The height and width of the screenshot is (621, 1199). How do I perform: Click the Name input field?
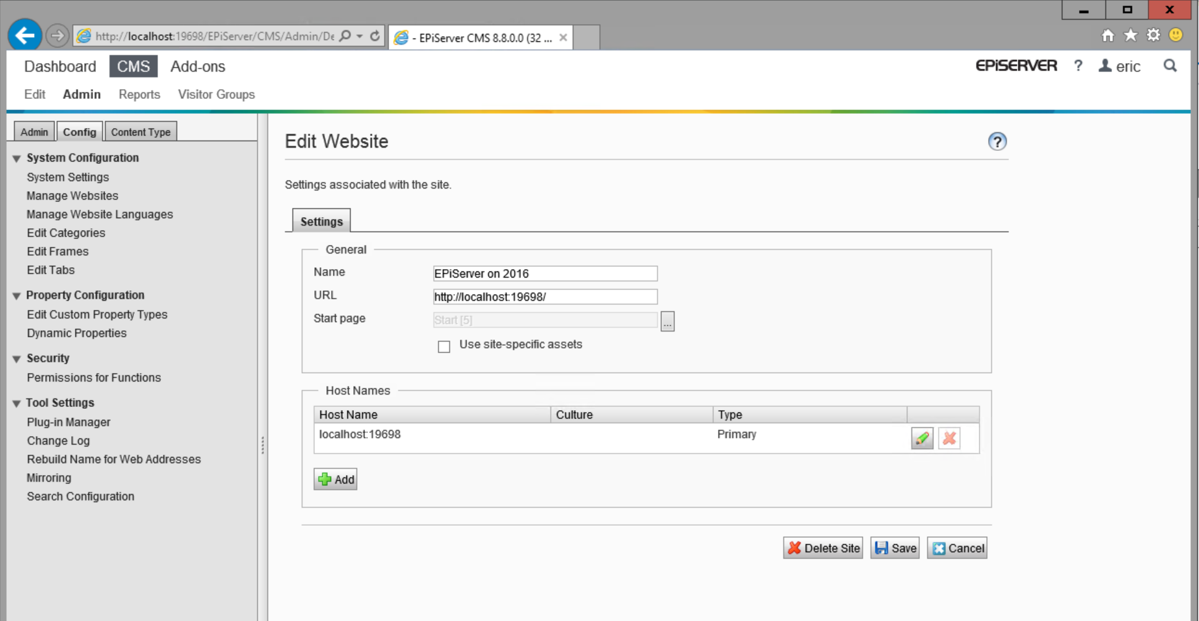coord(544,273)
